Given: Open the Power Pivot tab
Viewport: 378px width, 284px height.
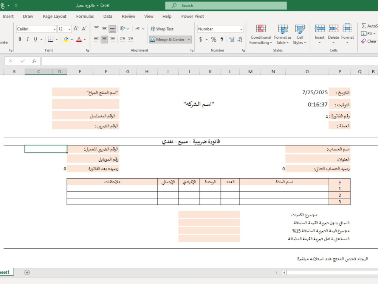Looking at the screenshot, I should pyautogui.click(x=192, y=16).
